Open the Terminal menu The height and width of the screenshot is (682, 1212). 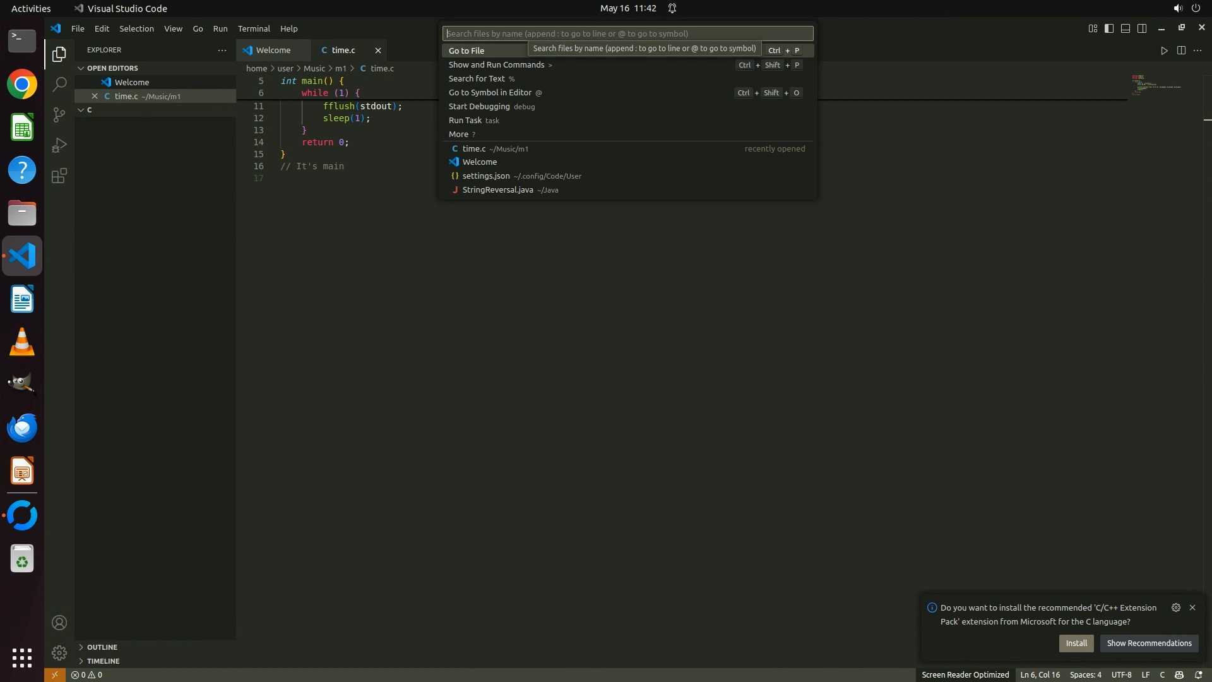coord(254,28)
